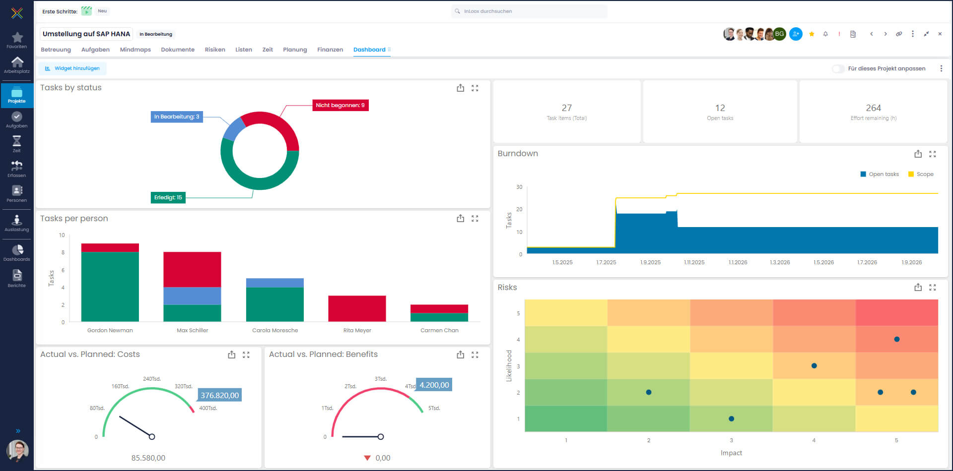Screen dimensions: 953x471
Task: Open the document template icon in header
Action: (x=853, y=34)
